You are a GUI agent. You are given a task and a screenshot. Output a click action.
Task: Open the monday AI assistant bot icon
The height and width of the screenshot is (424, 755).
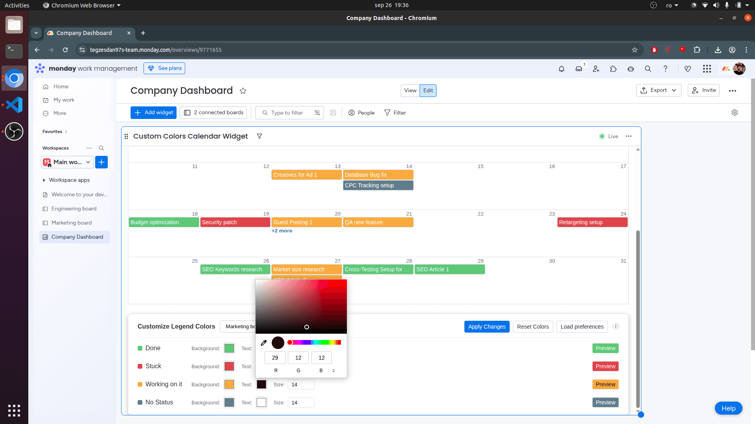[630, 69]
